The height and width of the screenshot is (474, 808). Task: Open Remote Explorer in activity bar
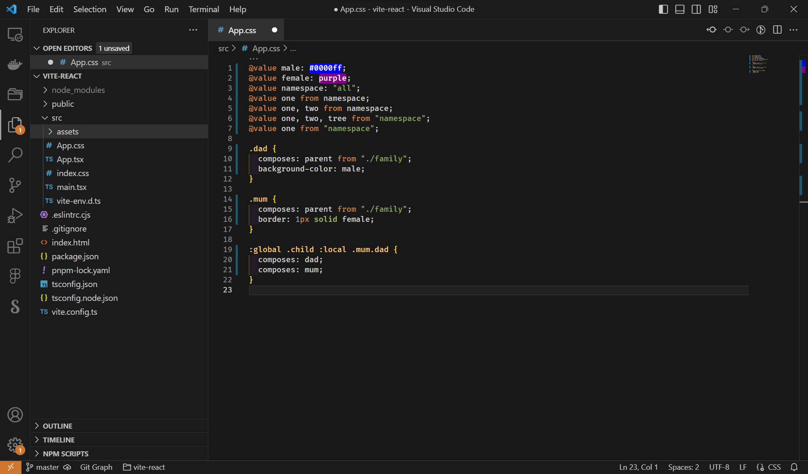click(15, 34)
